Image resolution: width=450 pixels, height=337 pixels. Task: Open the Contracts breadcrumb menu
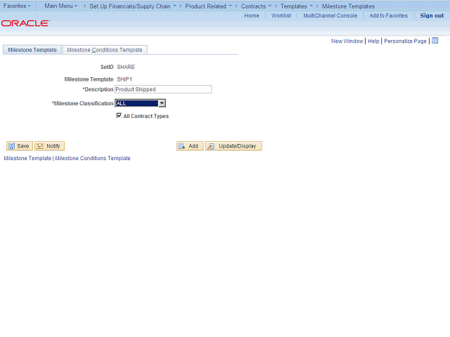coord(256,6)
